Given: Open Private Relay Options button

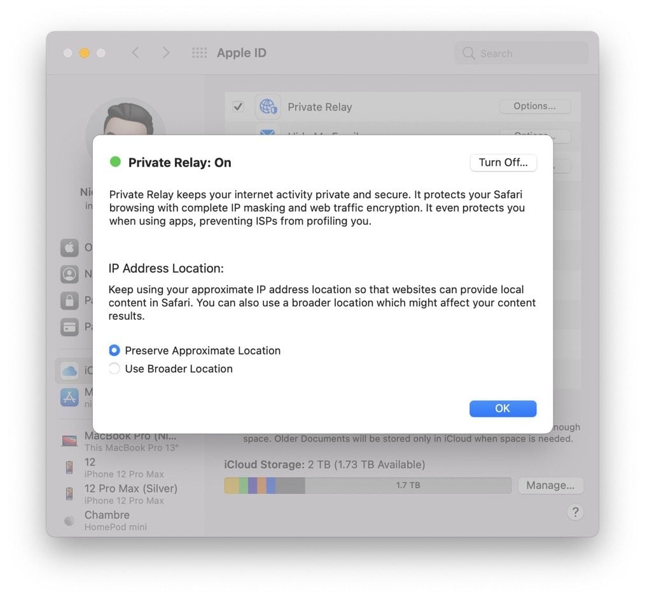Looking at the screenshot, I should click(x=535, y=106).
